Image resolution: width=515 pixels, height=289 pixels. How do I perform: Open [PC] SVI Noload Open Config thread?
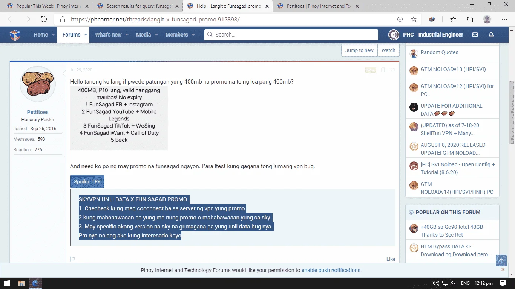458,168
